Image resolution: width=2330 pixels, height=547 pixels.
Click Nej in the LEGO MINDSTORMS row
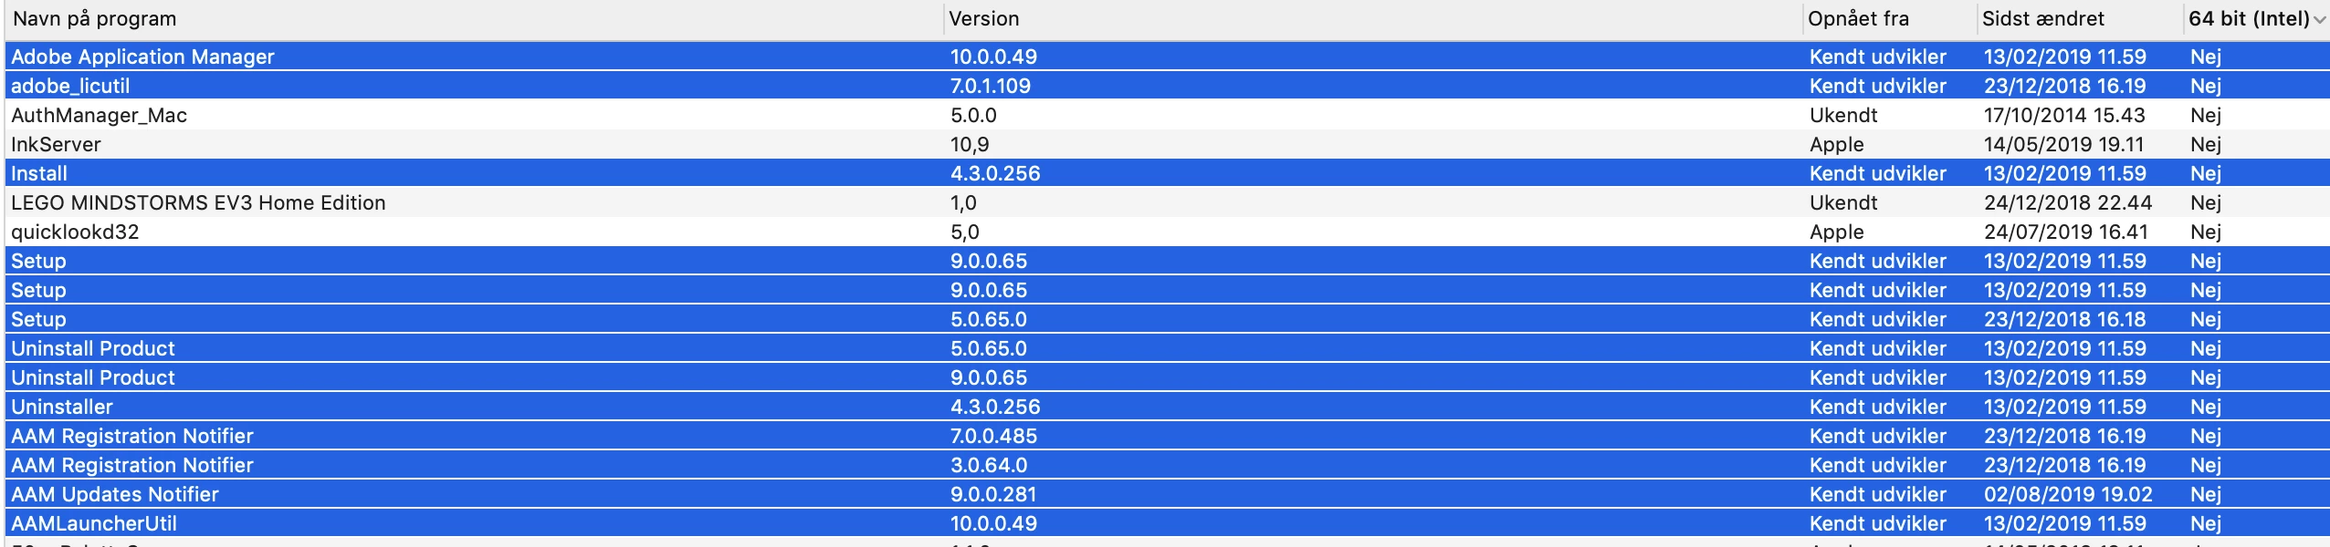click(2206, 202)
